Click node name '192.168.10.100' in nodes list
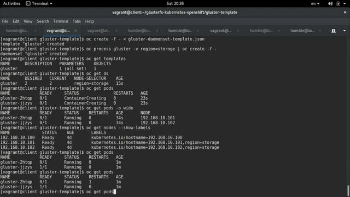Viewport: 350px width, 197px height. (17, 137)
